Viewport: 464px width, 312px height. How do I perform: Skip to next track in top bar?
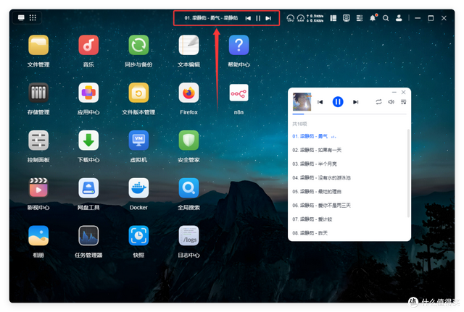pyautogui.click(x=268, y=18)
